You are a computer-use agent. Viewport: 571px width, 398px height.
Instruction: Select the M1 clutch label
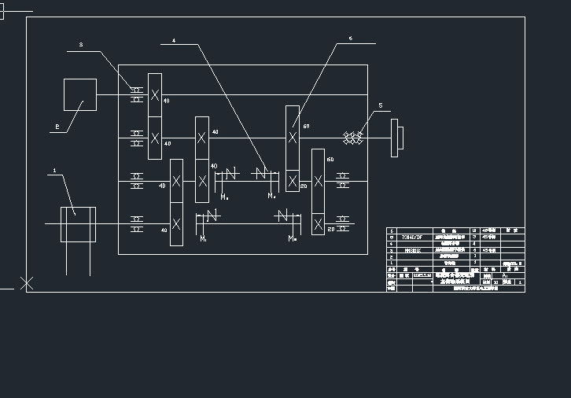(x=204, y=239)
